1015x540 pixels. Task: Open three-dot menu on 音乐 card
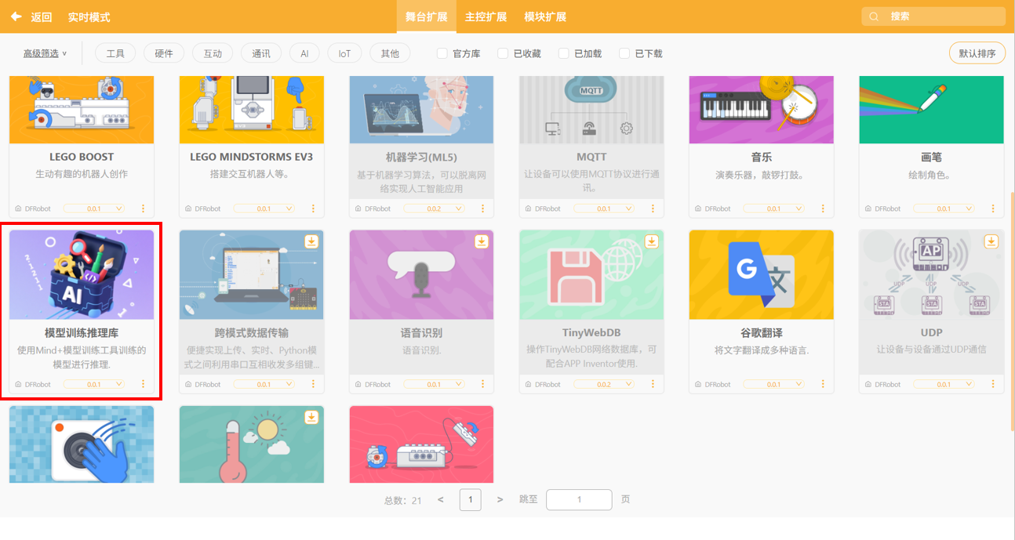(x=824, y=208)
